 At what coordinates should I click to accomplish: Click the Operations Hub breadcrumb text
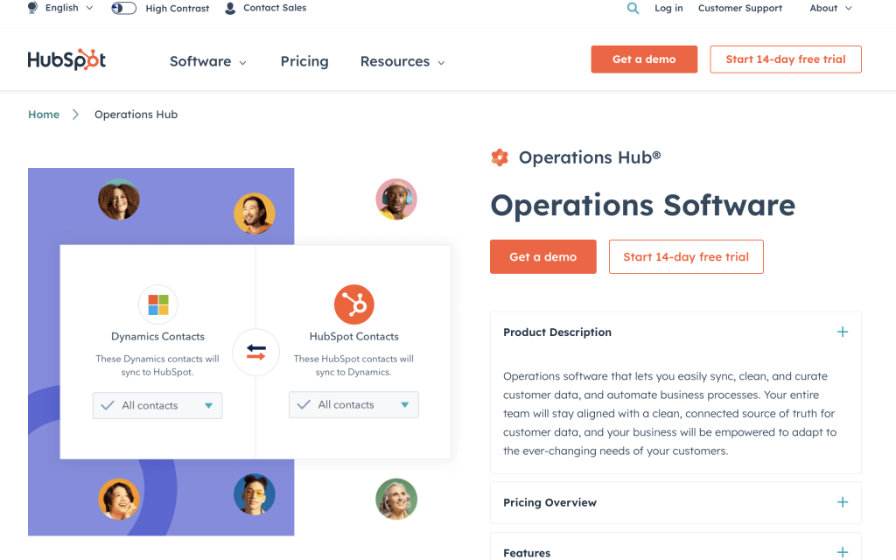pos(136,115)
